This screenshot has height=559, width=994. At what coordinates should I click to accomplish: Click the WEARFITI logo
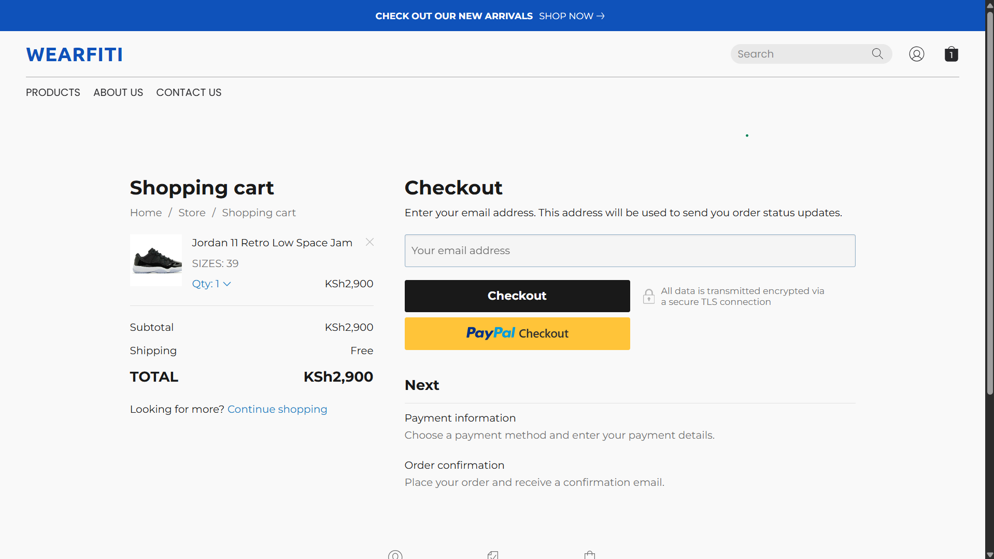click(75, 54)
